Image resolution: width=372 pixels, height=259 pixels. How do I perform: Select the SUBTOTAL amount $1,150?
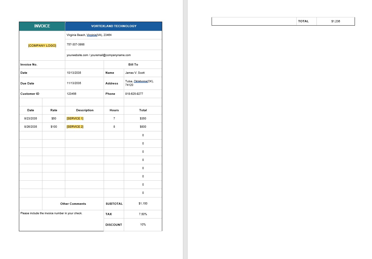click(143, 204)
